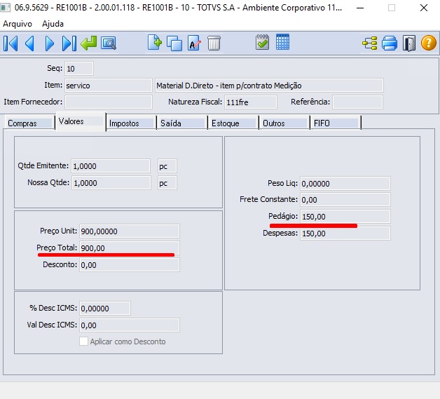Screen dimensions: 440x399
Task: Switch to the Compras tab
Action: click(29, 123)
